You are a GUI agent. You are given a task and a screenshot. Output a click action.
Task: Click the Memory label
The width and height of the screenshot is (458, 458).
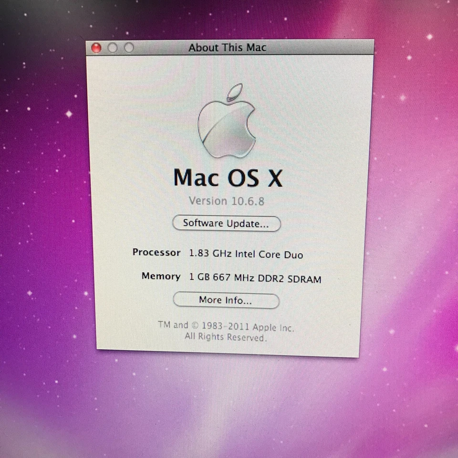pos(161,276)
